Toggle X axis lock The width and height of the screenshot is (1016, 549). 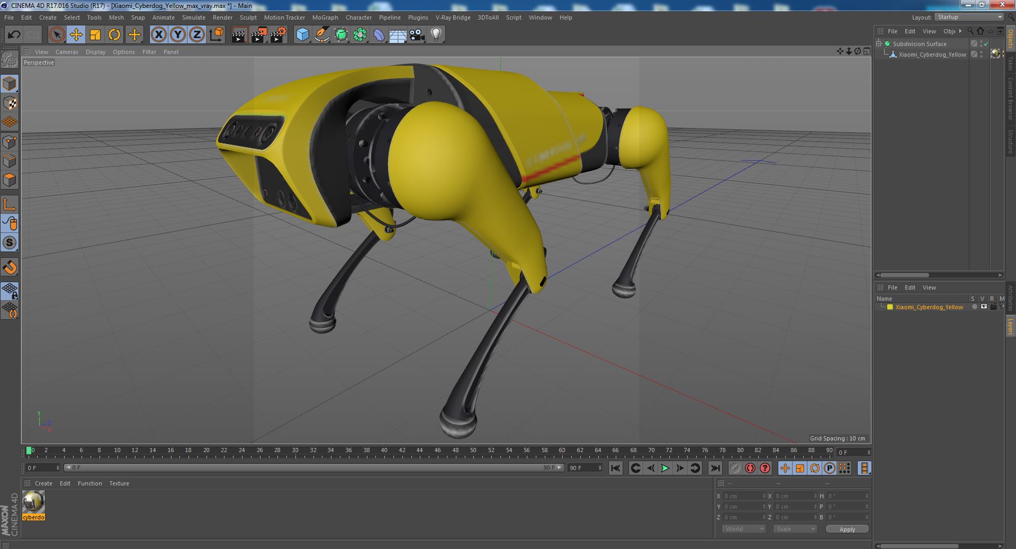[x=158, y=35]
